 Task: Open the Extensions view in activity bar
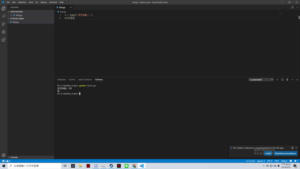click(x=4, y=40)
